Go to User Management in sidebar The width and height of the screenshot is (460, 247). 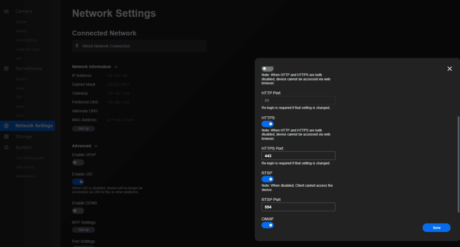30,158
